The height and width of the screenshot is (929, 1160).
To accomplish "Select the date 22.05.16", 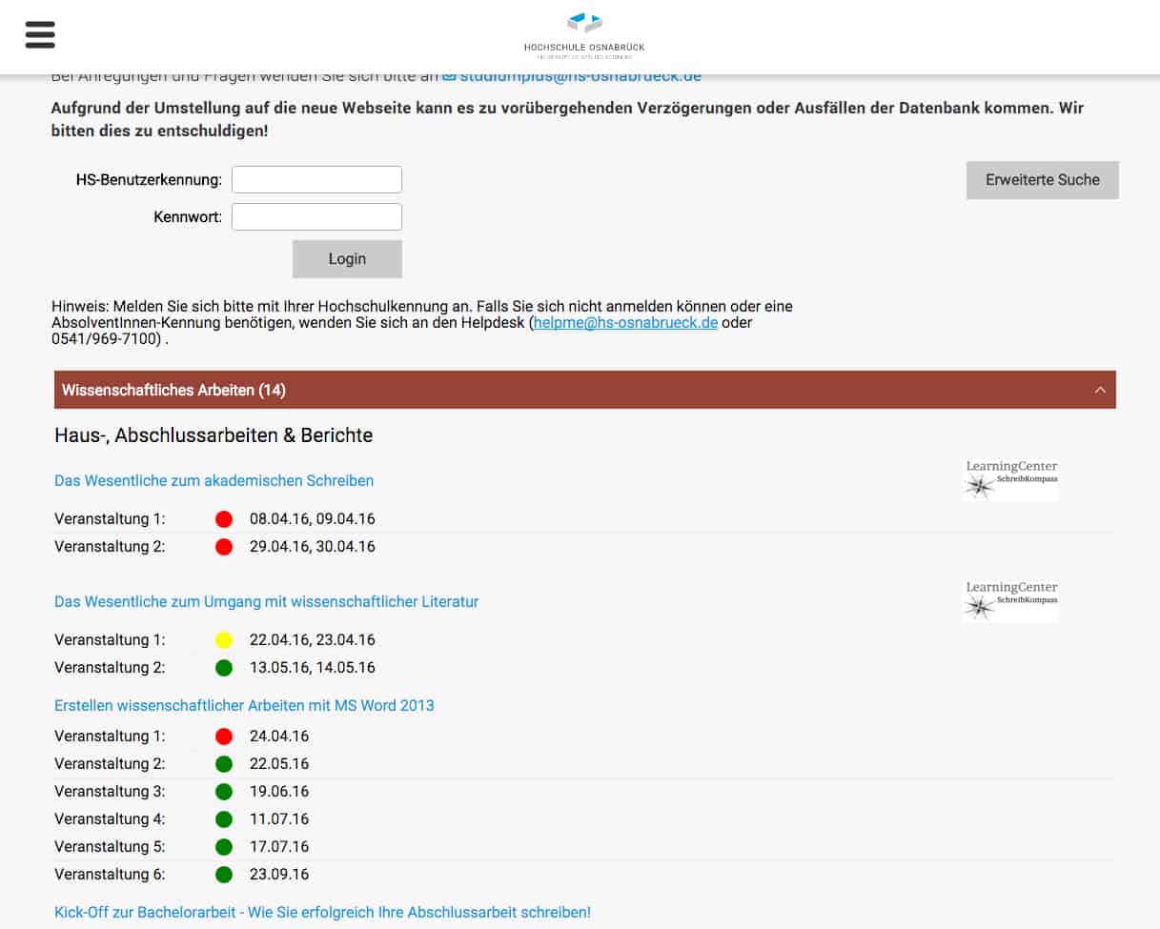I will [x=279, y=764].
